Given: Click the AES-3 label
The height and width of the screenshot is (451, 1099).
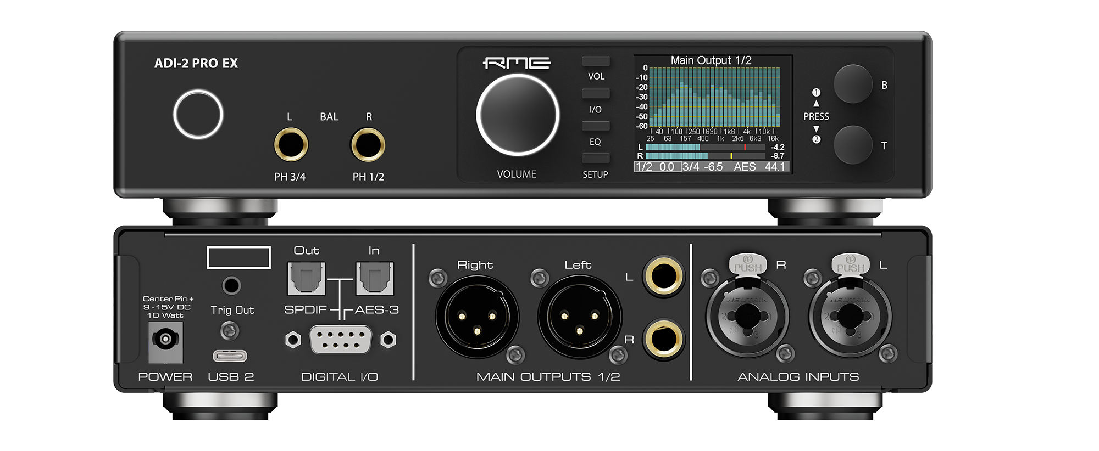Looking at the screenshot, I should 377,309.
